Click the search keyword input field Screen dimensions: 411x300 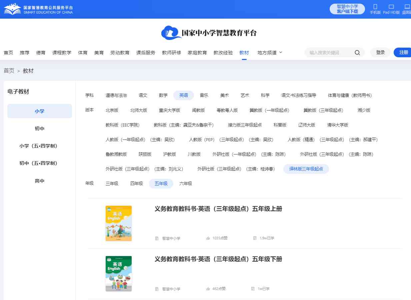330,53
